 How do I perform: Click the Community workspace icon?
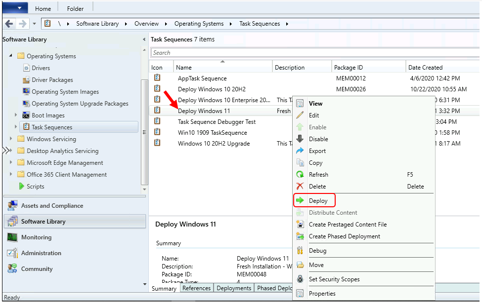pos(12,268)
